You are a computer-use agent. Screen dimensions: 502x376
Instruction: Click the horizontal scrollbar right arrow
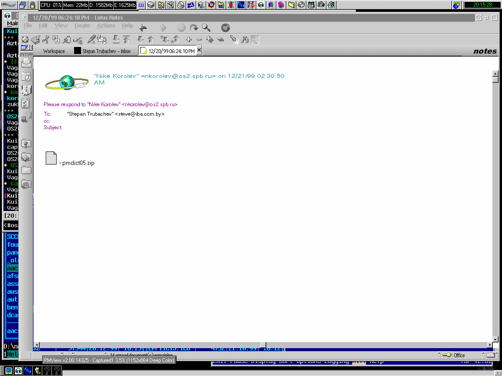click(x=489, y=345)
